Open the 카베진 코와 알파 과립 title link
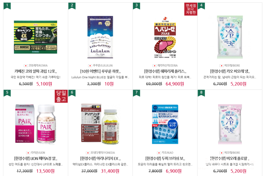This screenshot has height=176, width=264. pos(36,71)
